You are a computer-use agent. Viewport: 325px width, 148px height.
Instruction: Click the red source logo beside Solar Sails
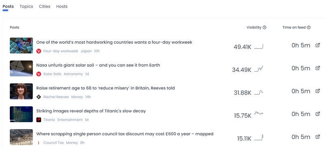click(39, 74)
